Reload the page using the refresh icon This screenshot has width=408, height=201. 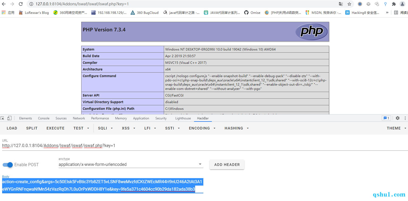click(21, 4)
